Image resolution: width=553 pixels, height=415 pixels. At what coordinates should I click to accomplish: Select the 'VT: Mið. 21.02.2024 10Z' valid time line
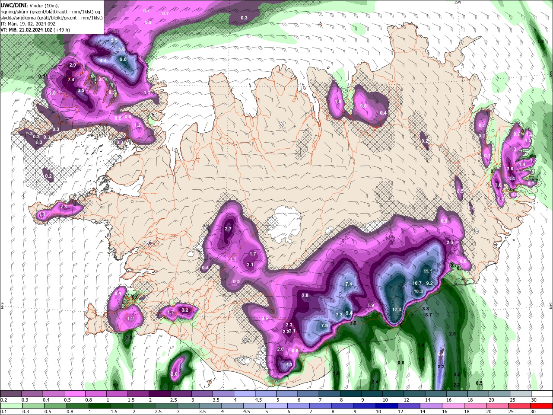tap(35, 30)
